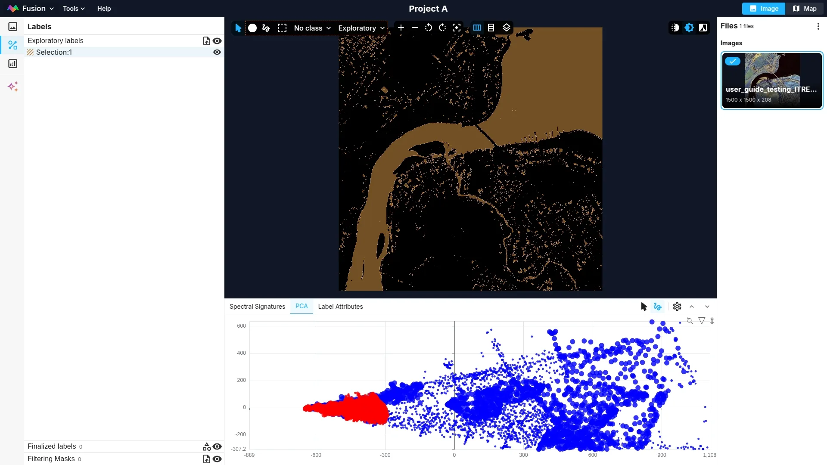Open the No class dropdown
This screenshot has width=827, height=465.
point(312,28)
